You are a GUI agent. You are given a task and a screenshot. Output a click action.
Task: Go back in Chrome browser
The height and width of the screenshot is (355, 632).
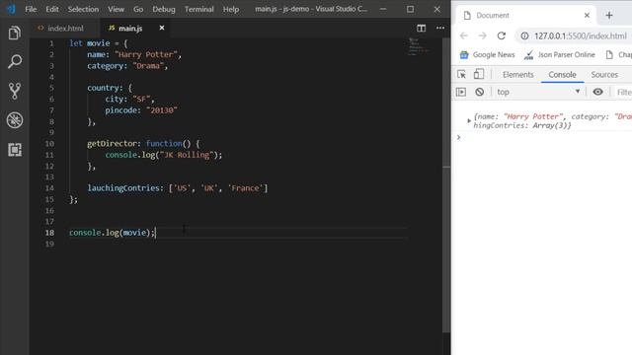(463, 35)
